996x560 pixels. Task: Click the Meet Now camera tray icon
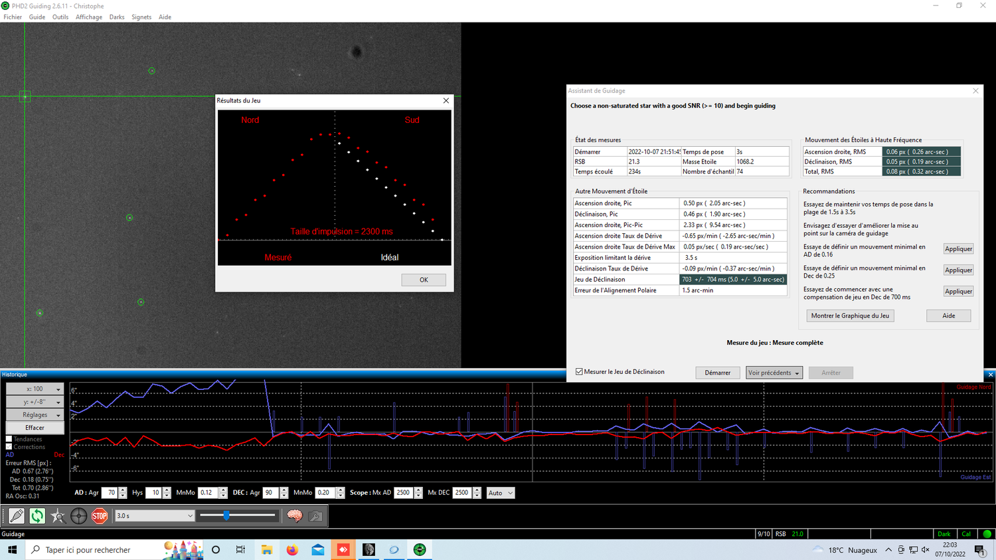click(x=901, y=550)
